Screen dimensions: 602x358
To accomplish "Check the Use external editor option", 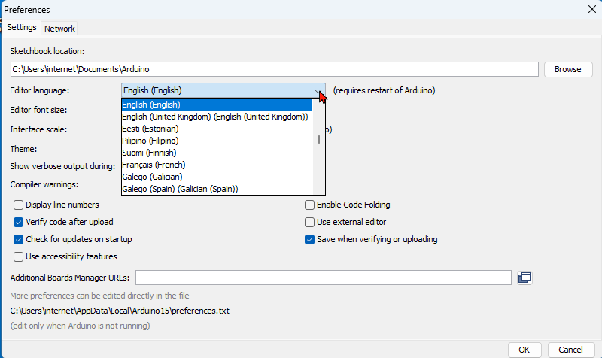I will [309, 222].
